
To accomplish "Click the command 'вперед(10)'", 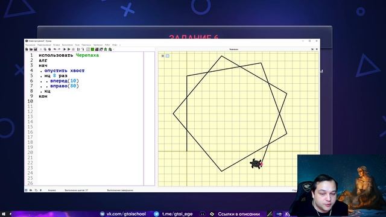I will click(65, 81).
